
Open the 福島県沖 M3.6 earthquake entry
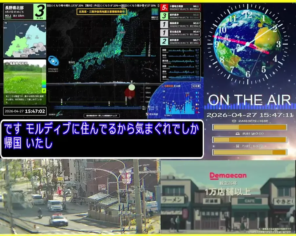pos(181,25)
